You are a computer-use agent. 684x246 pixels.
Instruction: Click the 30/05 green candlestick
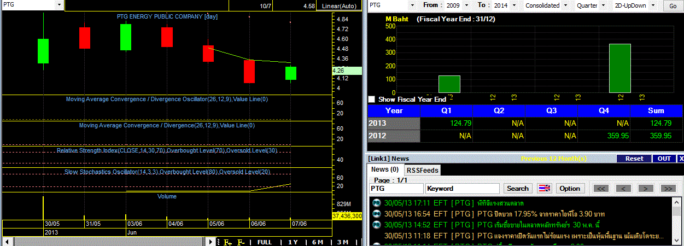pos(43,51)
